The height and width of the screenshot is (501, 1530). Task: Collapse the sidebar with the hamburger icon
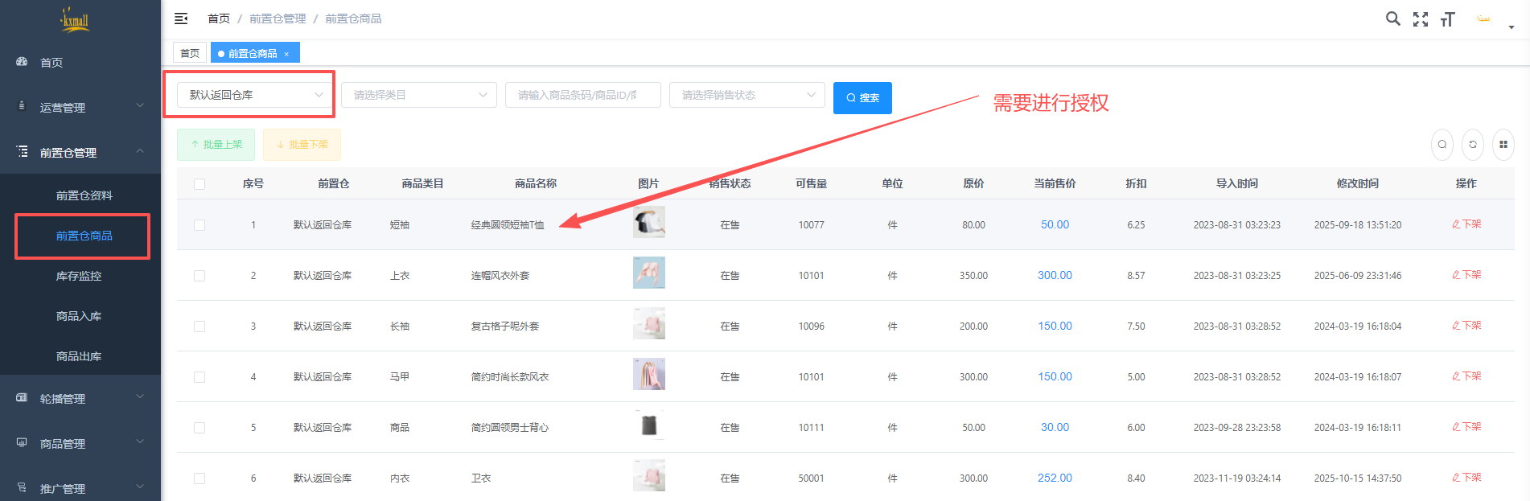coord(181,18)
